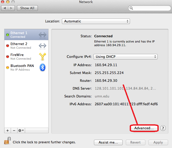Open the gear action menu

[21, 131]
